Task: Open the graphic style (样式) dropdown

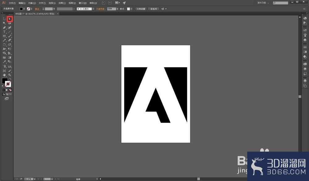Action: (131, 9)
